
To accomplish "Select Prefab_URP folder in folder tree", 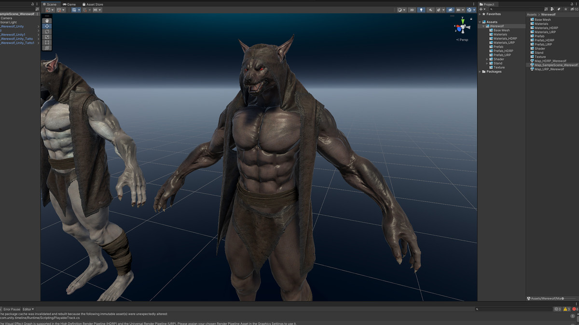I will click(499, 55).
